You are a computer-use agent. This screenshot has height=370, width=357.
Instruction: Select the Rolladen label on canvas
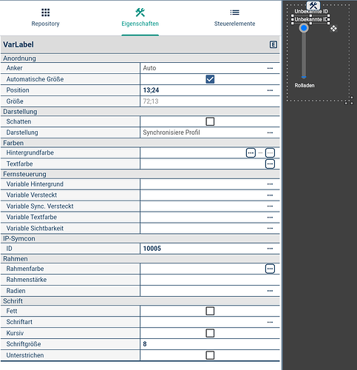coord(305,86)
